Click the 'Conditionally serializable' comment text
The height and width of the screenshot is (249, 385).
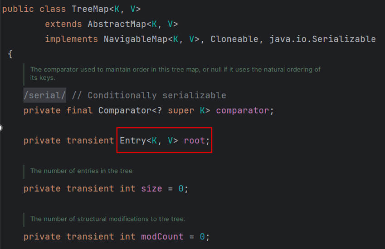tap(156, 96)
